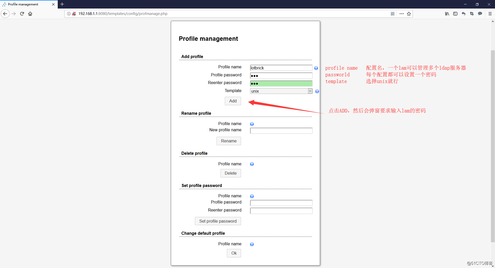Focus the Profile name field containing lotbrick

pos(281,68)
